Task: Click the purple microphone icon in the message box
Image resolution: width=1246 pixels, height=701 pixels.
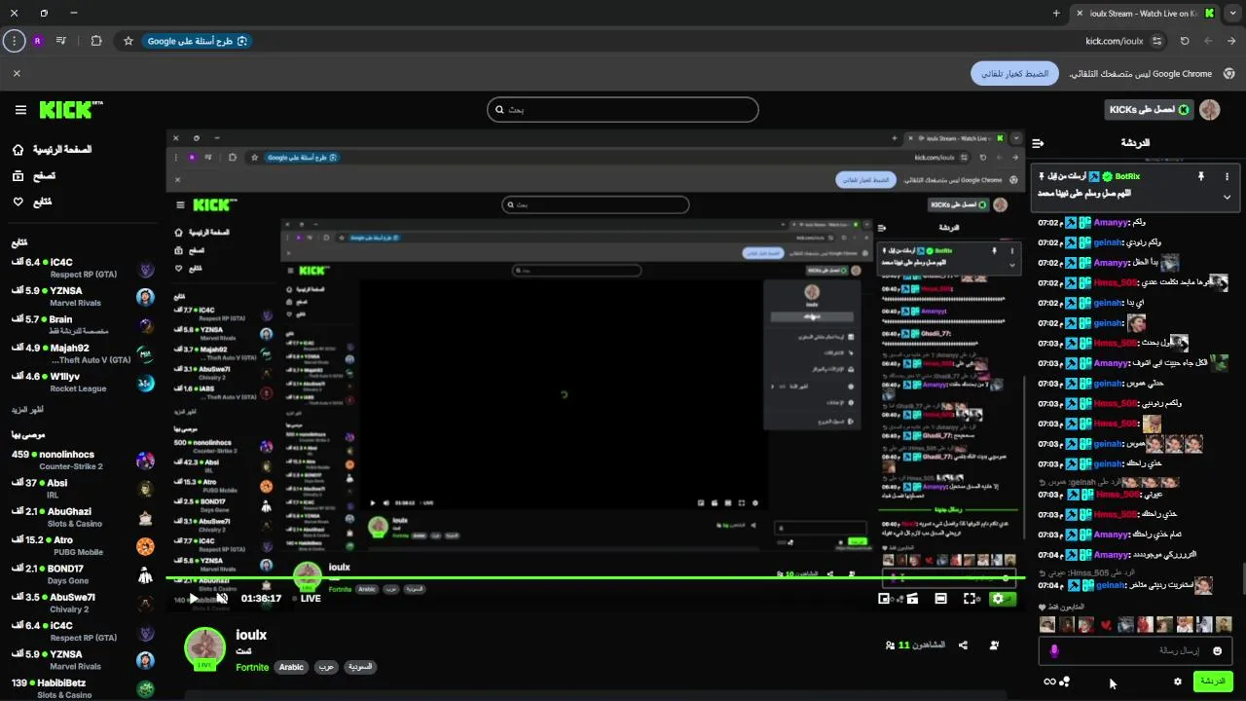Action: coord(1054,650)
